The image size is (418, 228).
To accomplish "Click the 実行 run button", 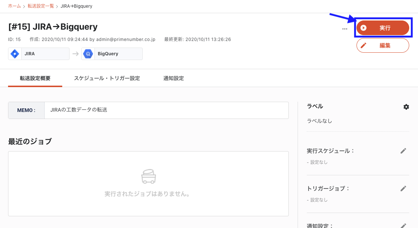I will (382, 28).
